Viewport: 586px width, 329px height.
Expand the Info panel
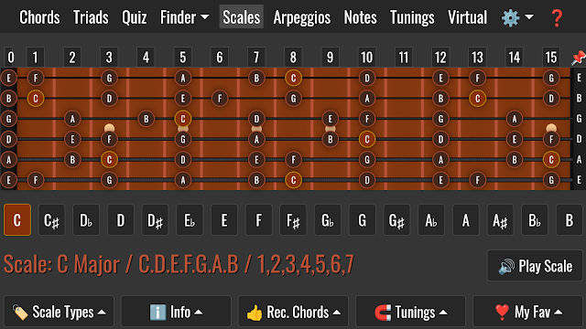176,312
